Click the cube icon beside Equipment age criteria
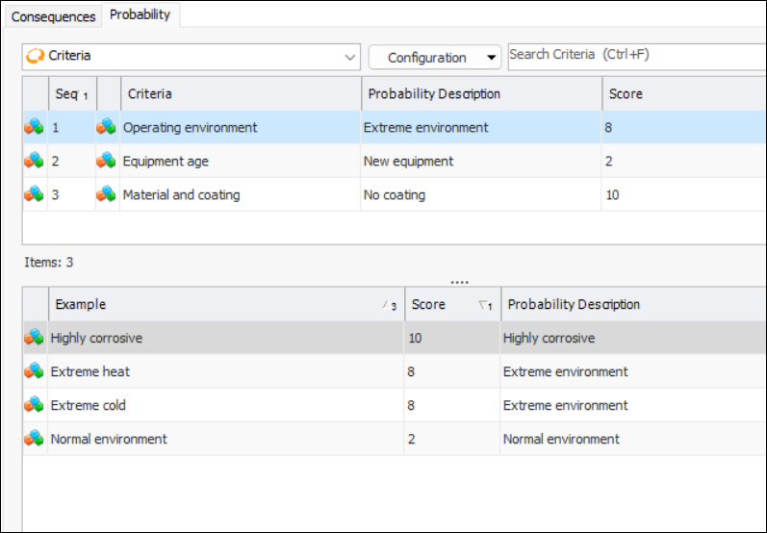Viewport: 767px width, 533px height. [106, 161]
